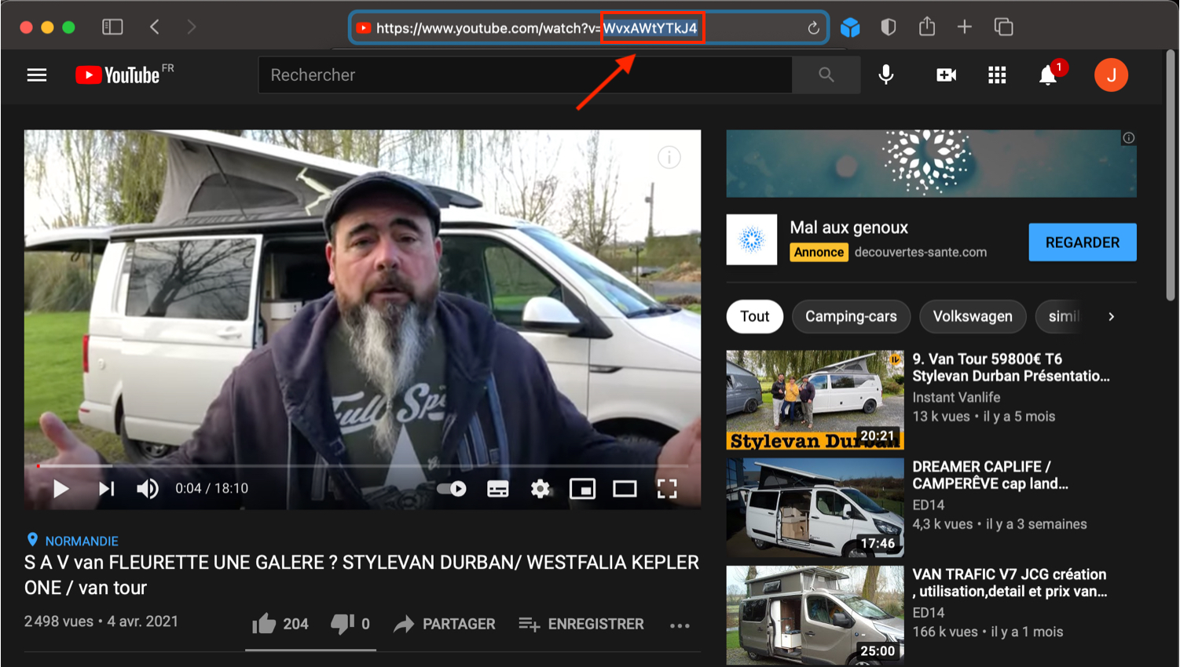This screenshot has height=667, width=1180.
Task: Start voice search with the microphone
Action: [x=886, y=75]
